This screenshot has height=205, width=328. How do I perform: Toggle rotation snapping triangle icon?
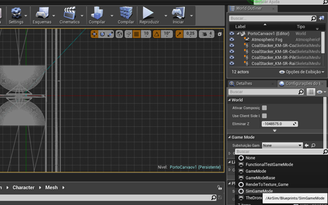[156, 34]
